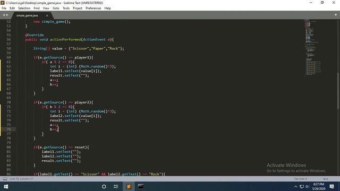Restore down the Sublime Text window

pos(322,3)
